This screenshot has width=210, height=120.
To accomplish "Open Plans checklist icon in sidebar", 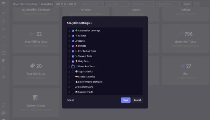I will coord(3,29).
